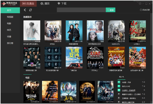
Task: Open Game of Thrones poster
Action: pos(53,58)
